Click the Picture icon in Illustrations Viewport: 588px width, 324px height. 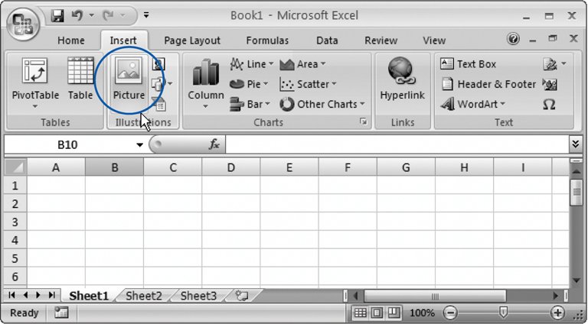[x=128, y=79]
